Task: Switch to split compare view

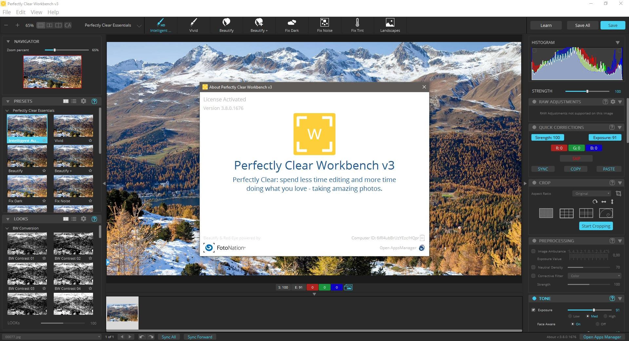Action: pyautogui.click(x=58, y=25)
